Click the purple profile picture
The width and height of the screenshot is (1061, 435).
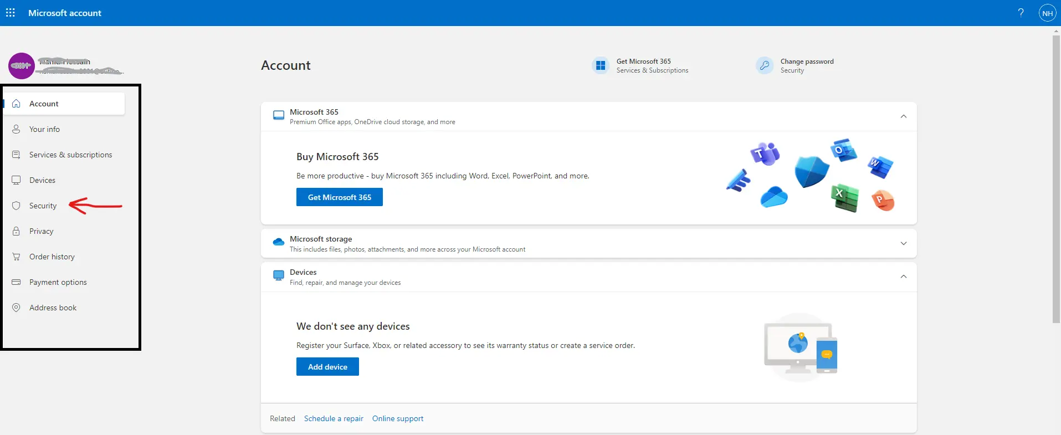(22, 66)
